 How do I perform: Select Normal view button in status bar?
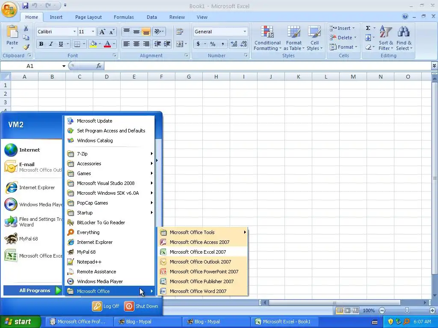click(x=339, y=310)
